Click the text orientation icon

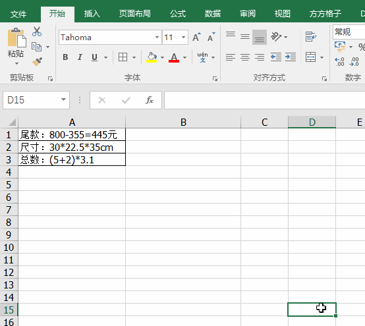pos(276,37)
